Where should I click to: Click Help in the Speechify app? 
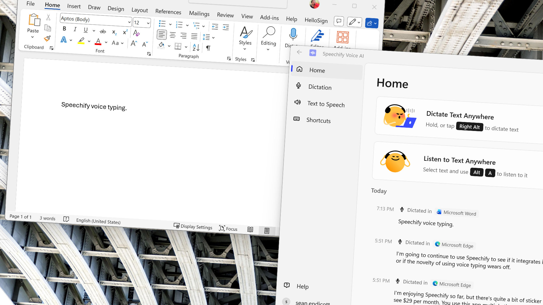click(x=302, y=286)
